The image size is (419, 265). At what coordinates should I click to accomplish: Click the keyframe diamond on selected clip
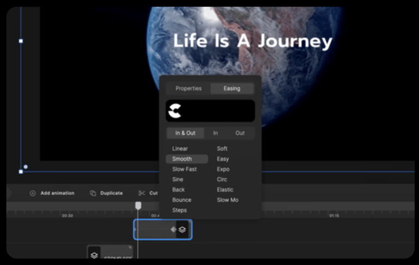[173, 230]
